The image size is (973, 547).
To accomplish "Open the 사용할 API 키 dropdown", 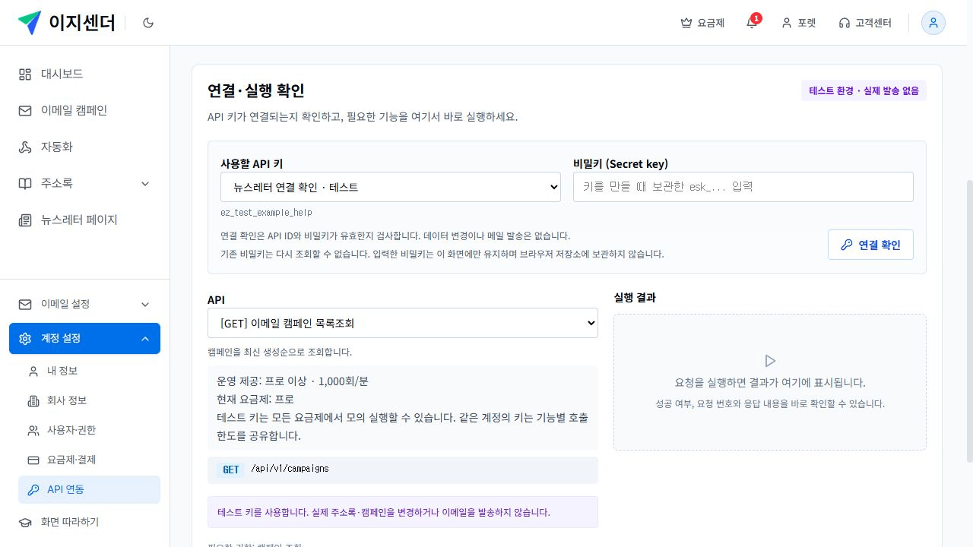I will pyautogui.click(x=391, y=187).
